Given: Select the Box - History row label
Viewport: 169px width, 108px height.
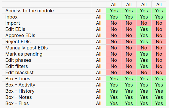Looking at the screenshot, I should coord(20,91).
